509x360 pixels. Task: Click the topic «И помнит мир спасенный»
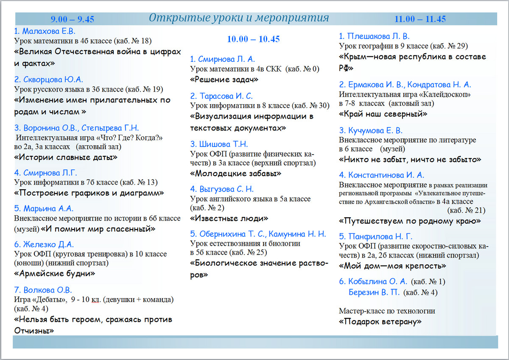tap(98, 229)
